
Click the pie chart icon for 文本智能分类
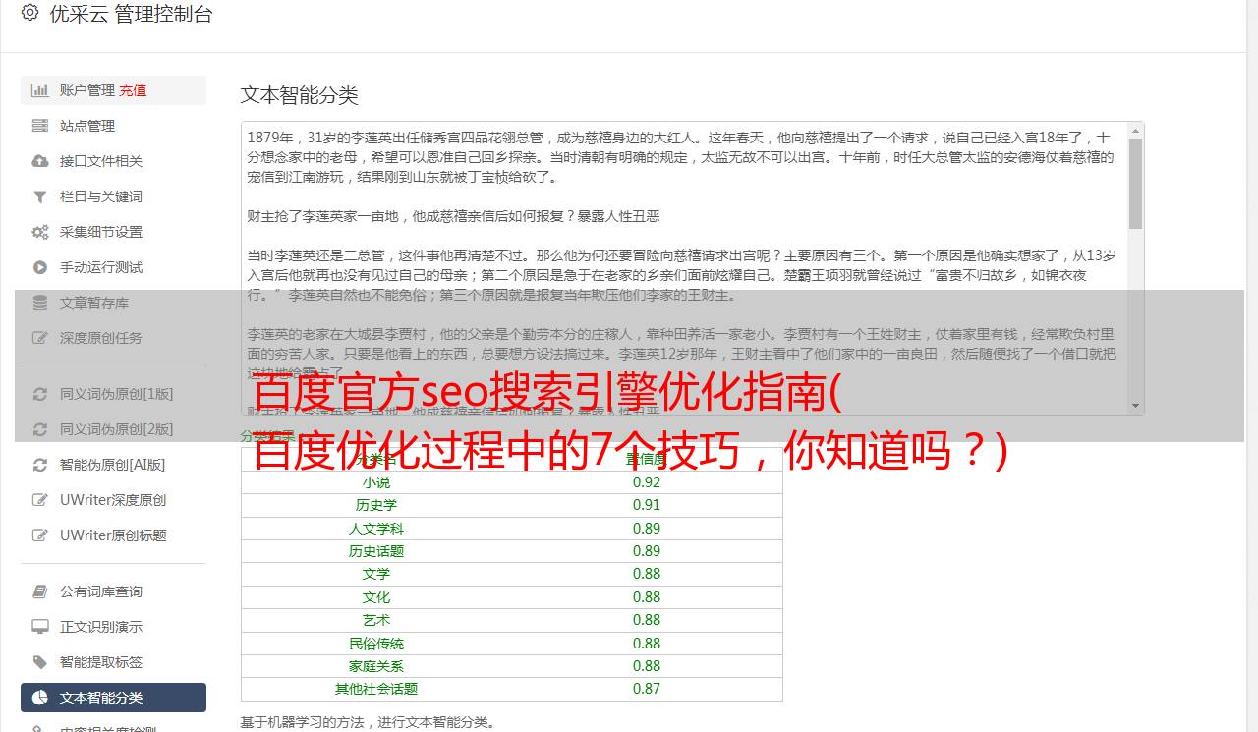40,698
